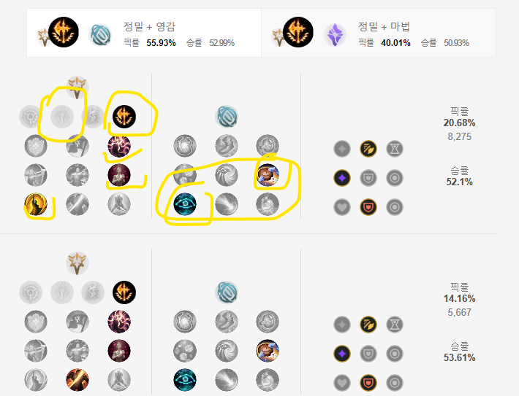
Task: Click Cosmic Insight rune in the second build
Action: (x=185, y=380)
